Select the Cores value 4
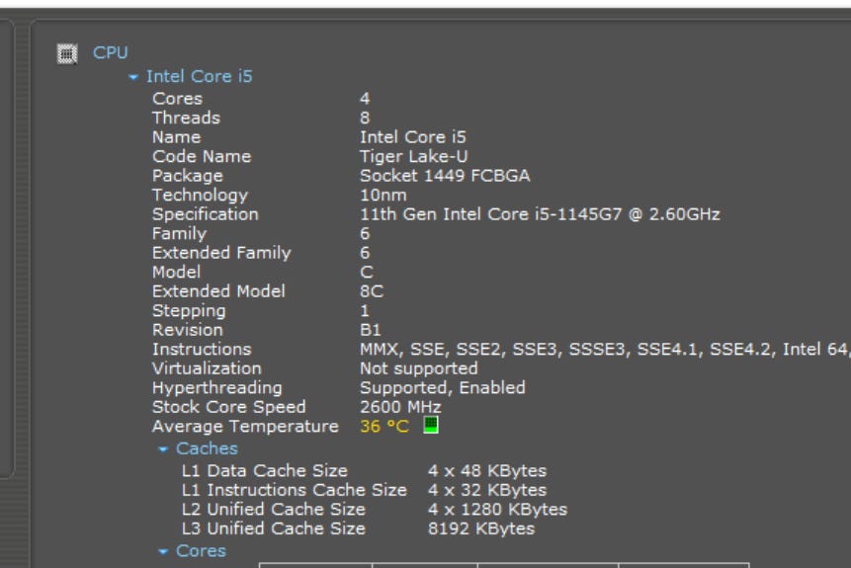The height and width of the screenshot is (568, 851). coord(365,99)
